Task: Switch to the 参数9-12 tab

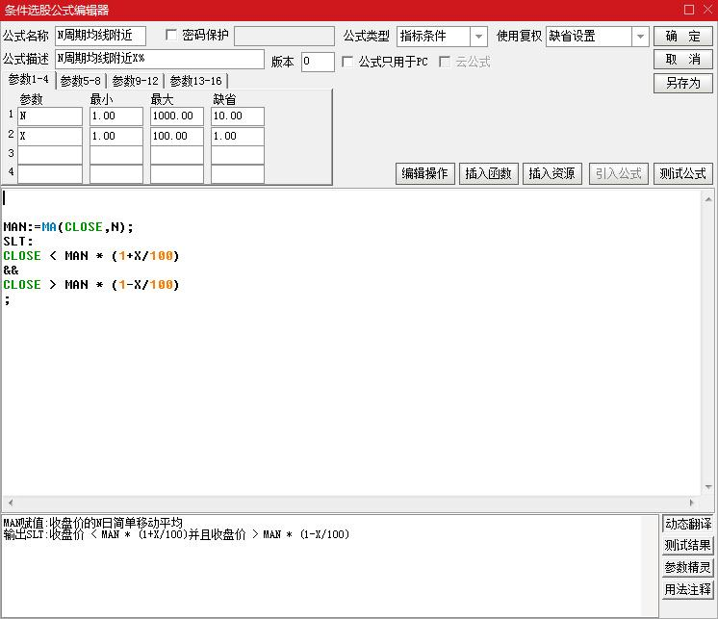Action: pyautogui.click(x=135, y=81)
